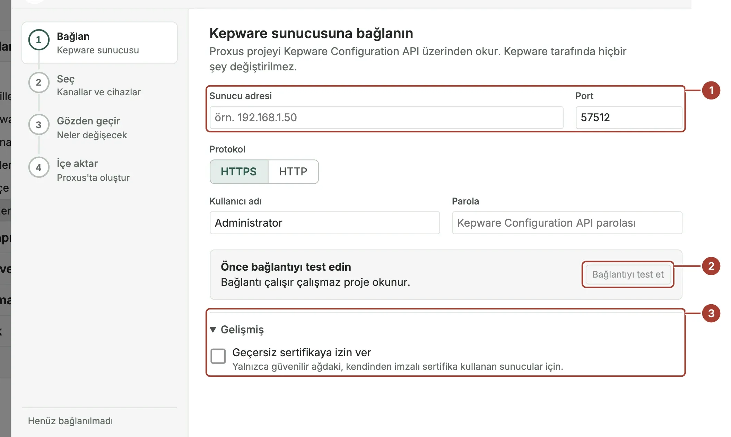This screenshot has width=731, height=437.
Task: Click the Kepware sunucusuna bağlanın title
Action: click(x=311, y=34)
